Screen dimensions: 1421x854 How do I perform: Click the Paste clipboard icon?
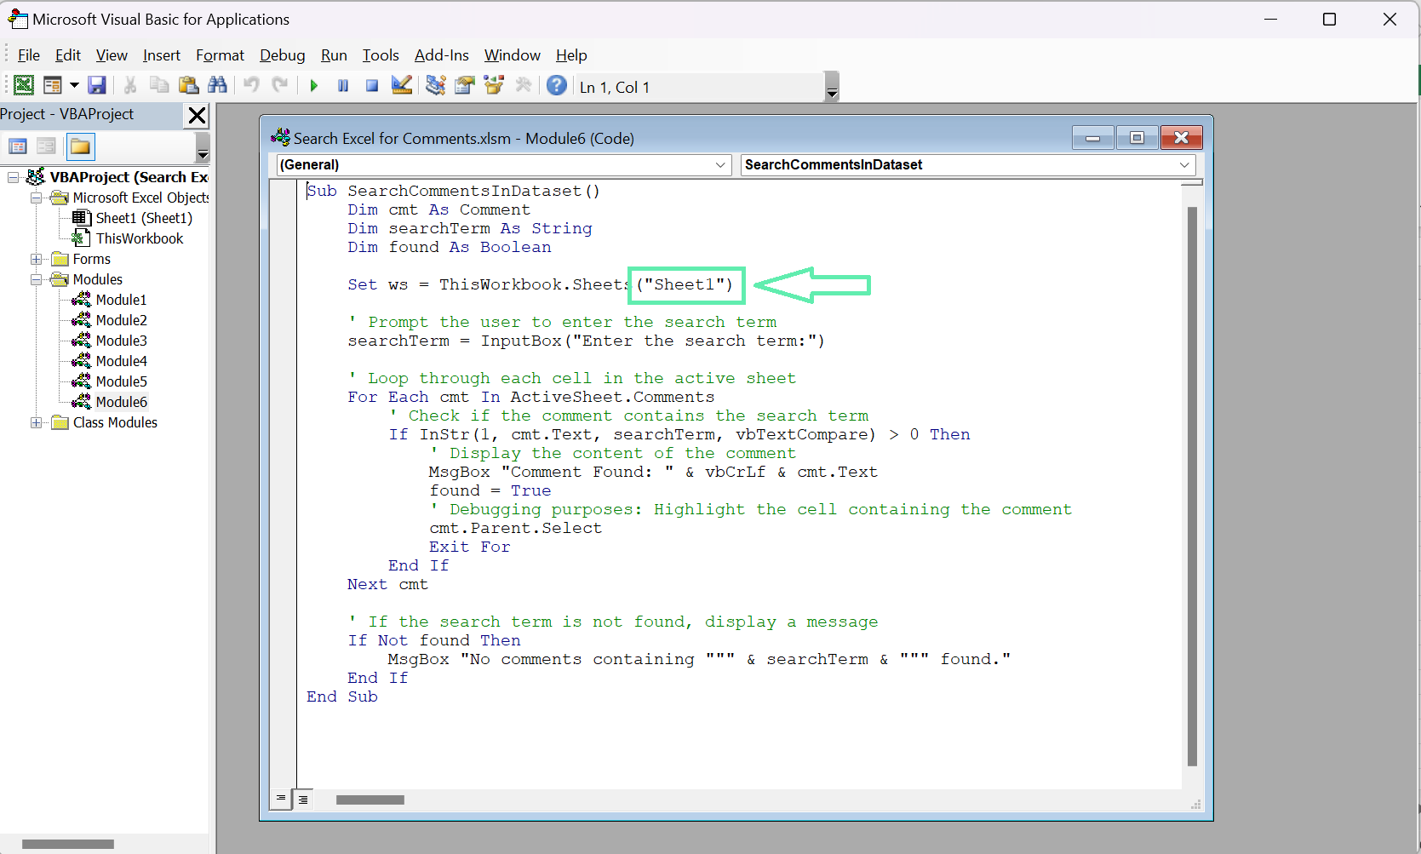[x=188, y=85]
